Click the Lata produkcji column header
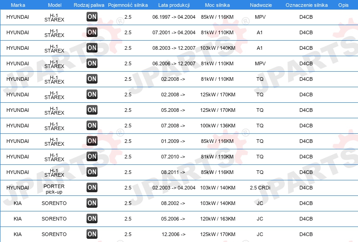This screenshot has height=242, width=358. (174, 5)
